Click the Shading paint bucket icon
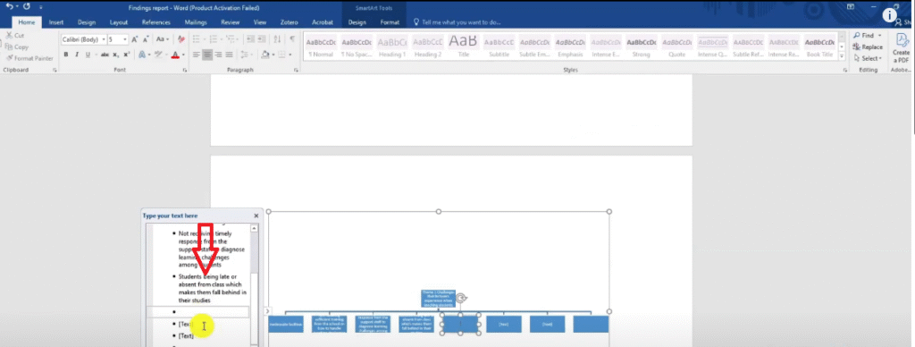 tap(265, 55)
